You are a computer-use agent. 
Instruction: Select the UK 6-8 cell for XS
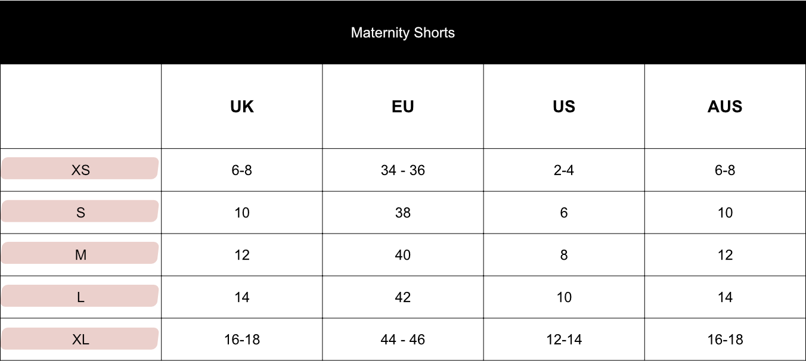click(x=242, y=170)
